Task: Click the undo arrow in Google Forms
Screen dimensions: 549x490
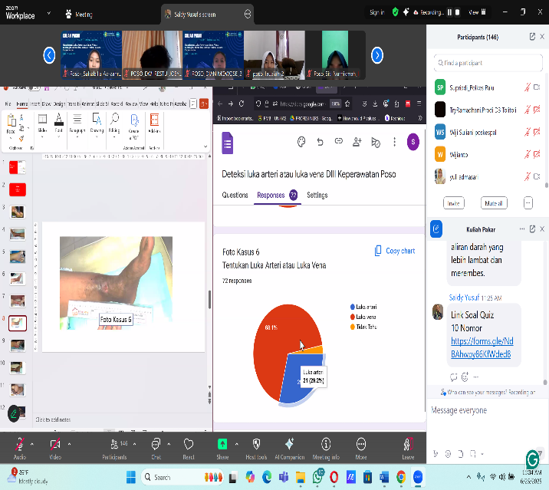Action: coord(320,142)
